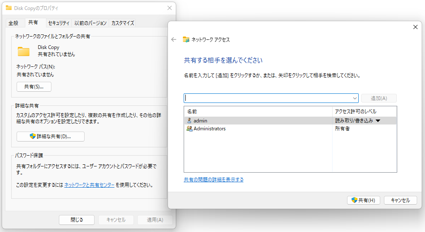Click the アクセス許可のレベル column header
Image resolution: width=425 pixels, height=232 pixels.
(364, 112)
